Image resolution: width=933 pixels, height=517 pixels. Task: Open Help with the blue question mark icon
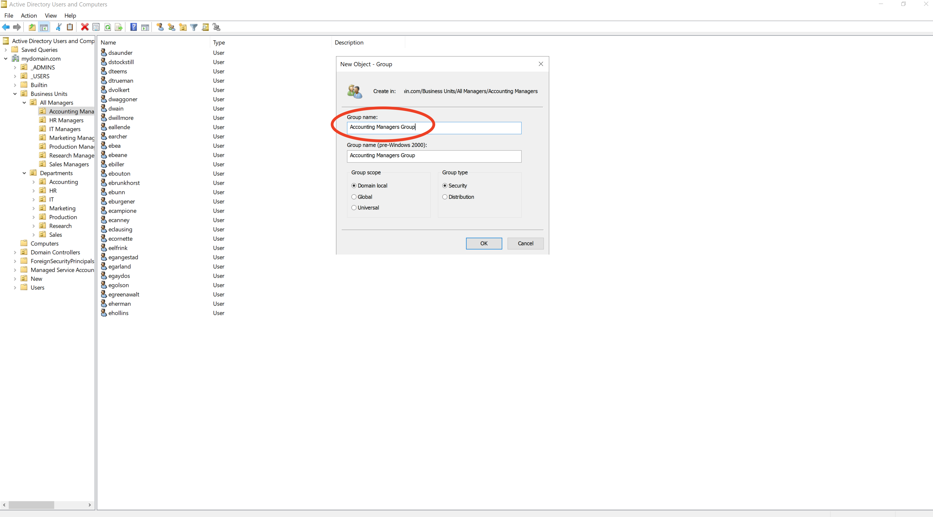pyautogui.click(x=133, y=27)
